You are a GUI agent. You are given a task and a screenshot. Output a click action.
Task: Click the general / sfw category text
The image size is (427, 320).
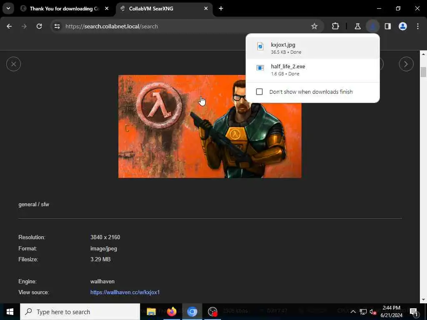34,204
